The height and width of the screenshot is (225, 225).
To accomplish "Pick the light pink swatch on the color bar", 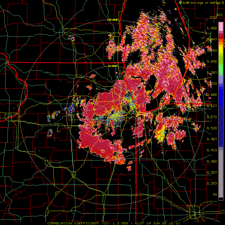I will coord(221,27).
